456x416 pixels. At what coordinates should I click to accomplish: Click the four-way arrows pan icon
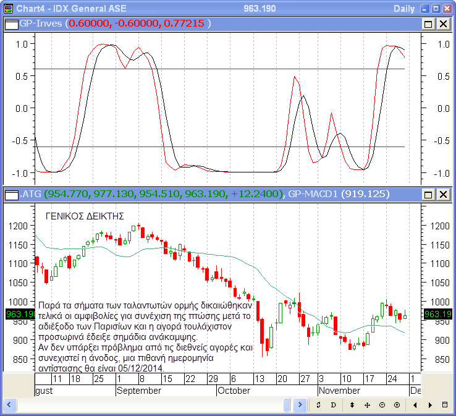pos(367,405)
